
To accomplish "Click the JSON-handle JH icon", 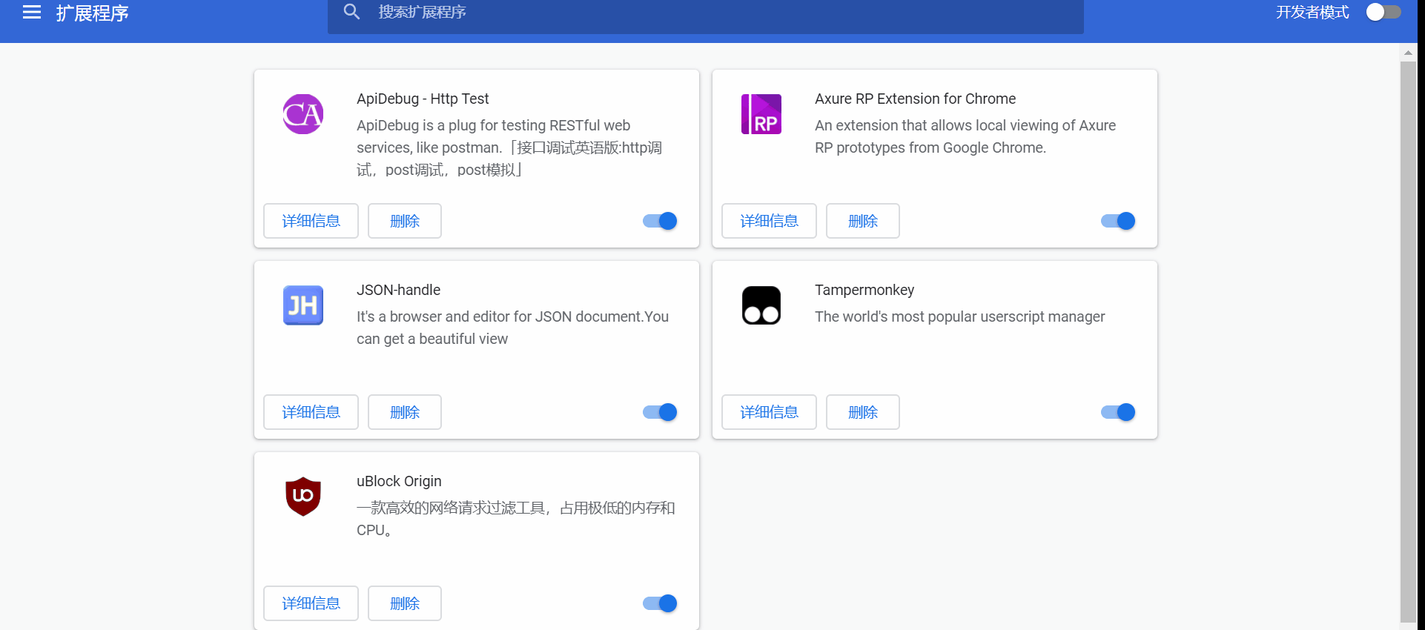I will point(303,305).
